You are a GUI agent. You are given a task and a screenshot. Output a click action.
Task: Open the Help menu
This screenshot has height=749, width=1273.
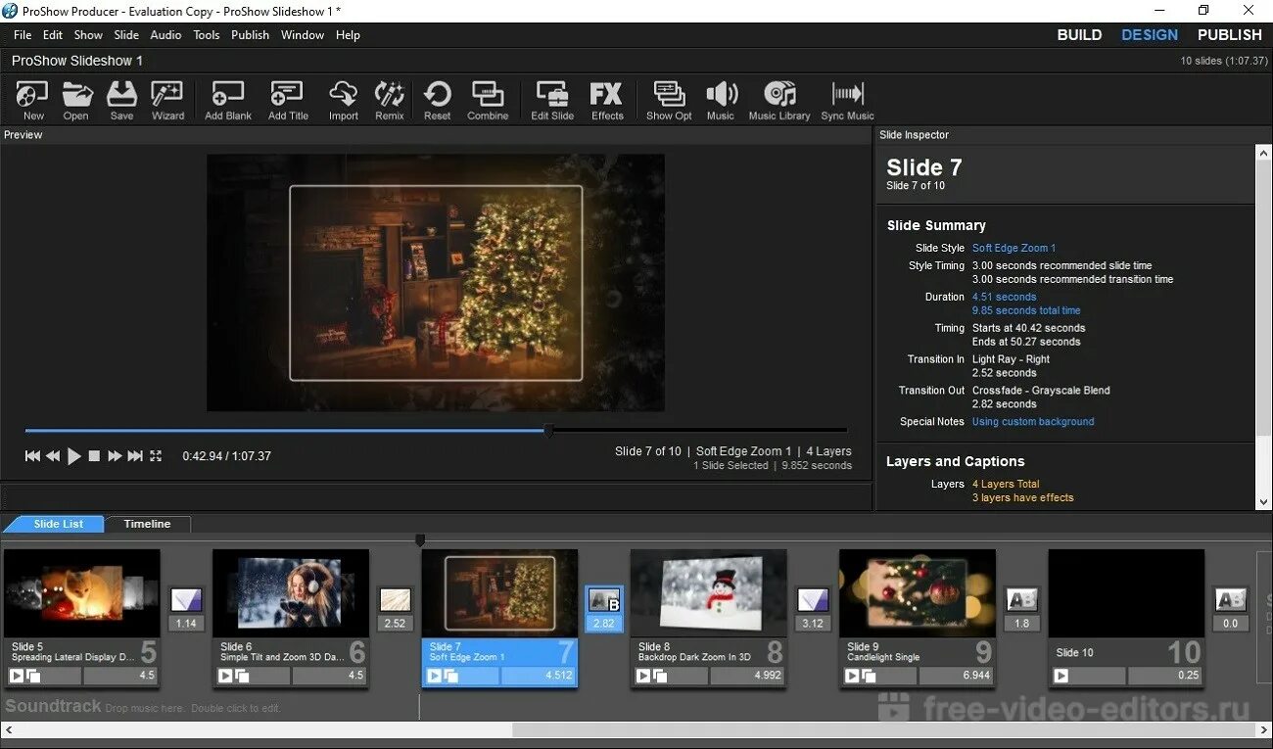(x=348, y=34)
